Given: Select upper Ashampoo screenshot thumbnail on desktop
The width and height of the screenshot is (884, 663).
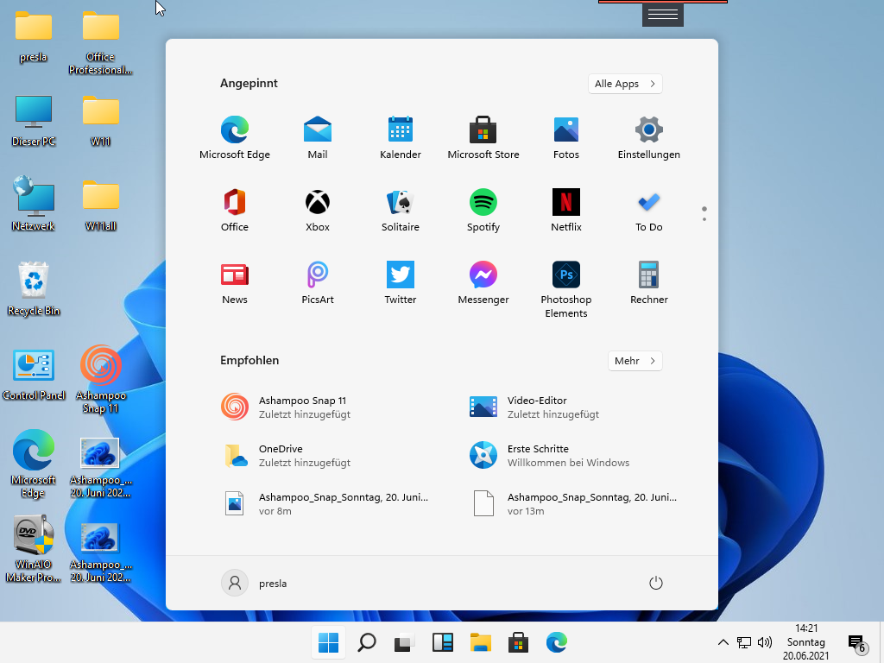Looking at the screenshot, I should pyautogui.click(x=100, y=467).
